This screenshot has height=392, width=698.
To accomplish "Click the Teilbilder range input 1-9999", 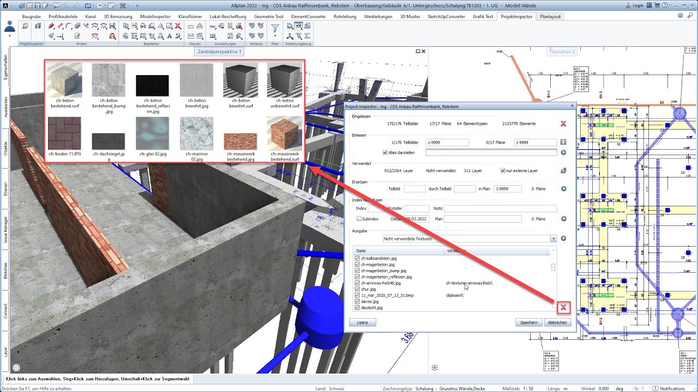I will pyautogui.click(x=447, y=142).
